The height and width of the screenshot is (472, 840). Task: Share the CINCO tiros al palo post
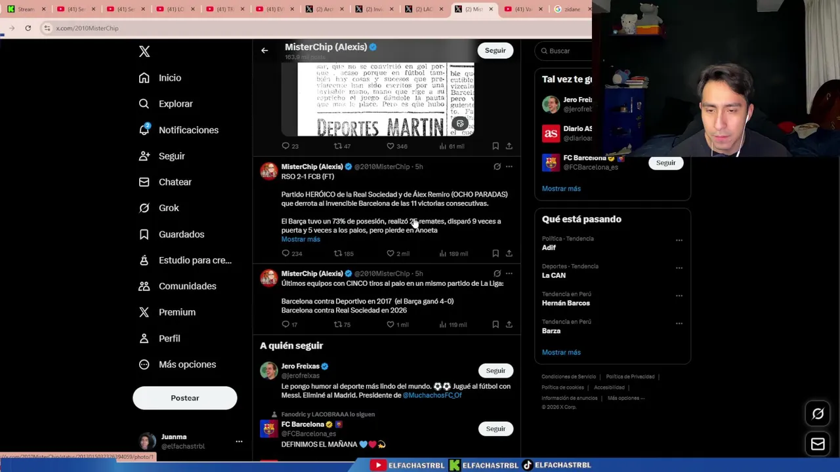tap(509, 324)
